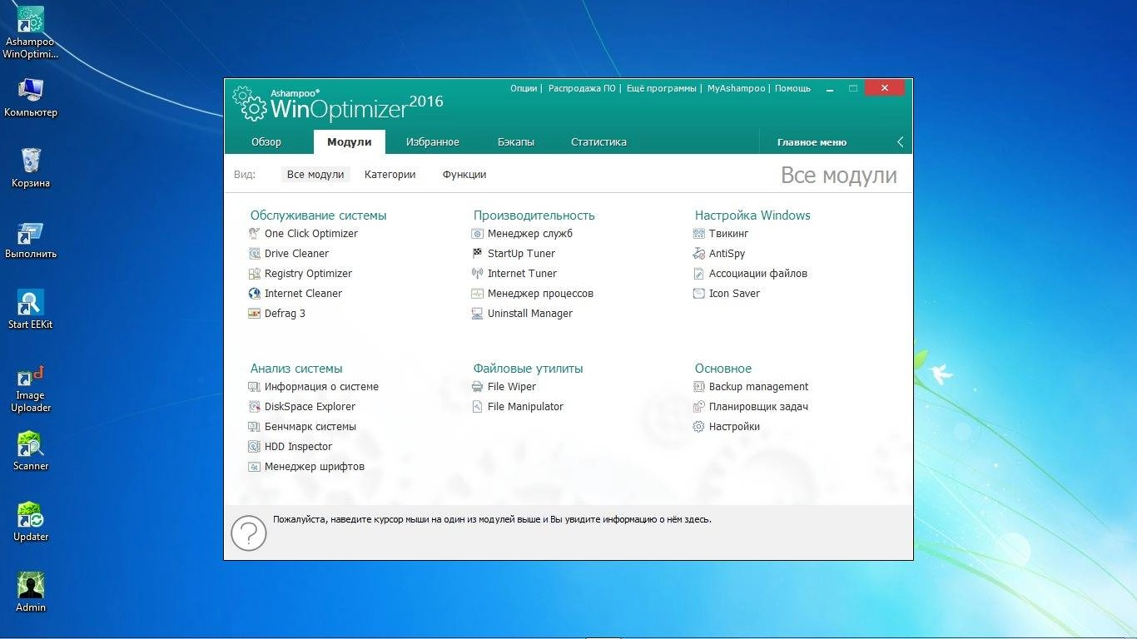Screen dimensions: 1137x639
Task: Open the Ashampoo WinOptimizer desktop shortcut
Action: click(x=31, y=33)
